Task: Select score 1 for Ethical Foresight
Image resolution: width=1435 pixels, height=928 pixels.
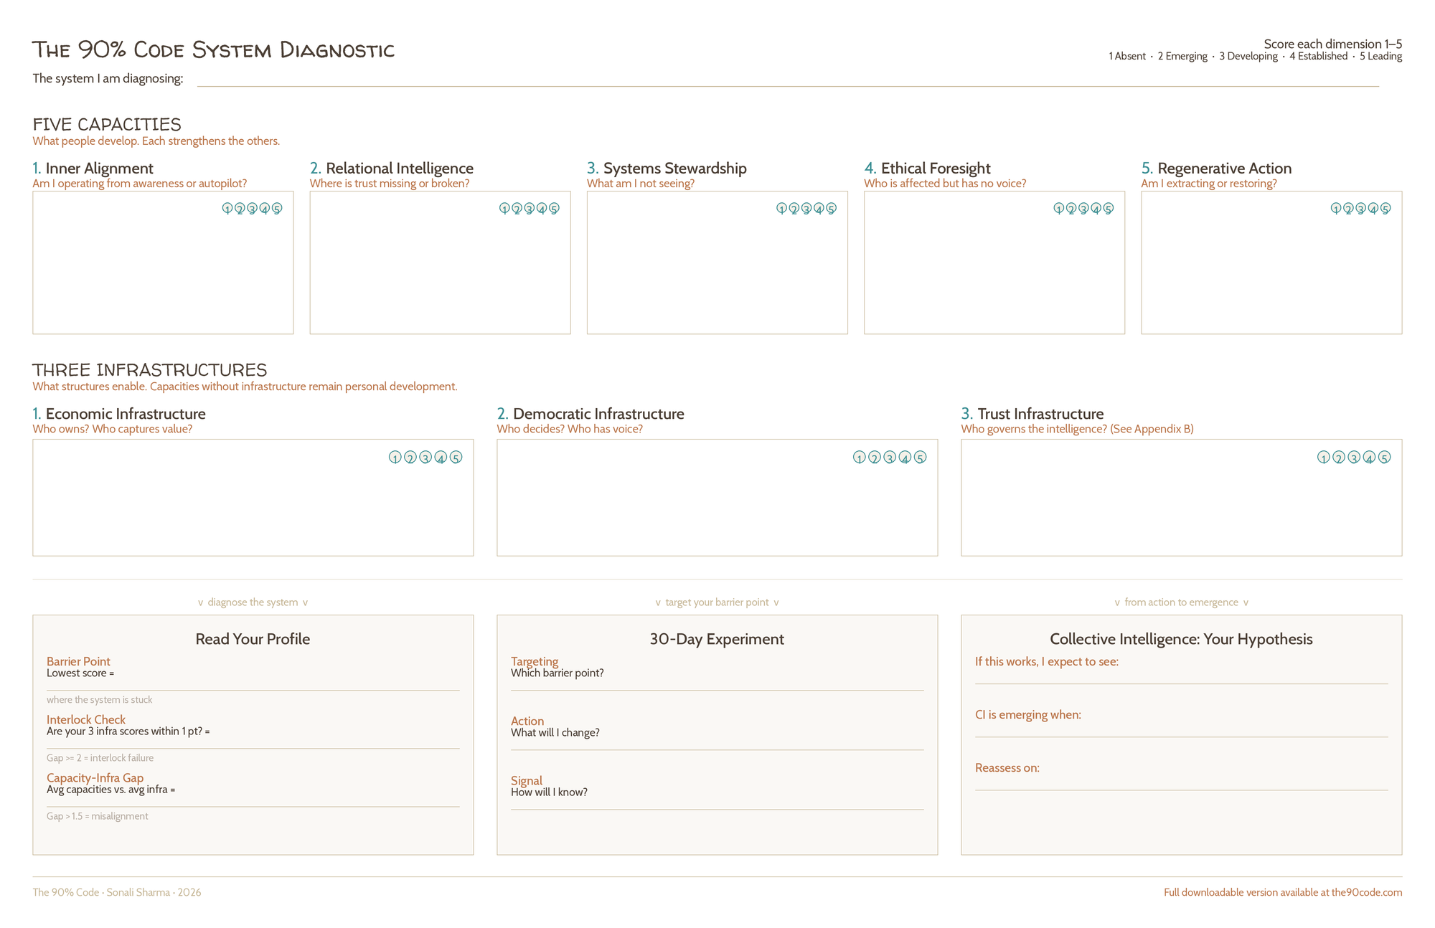Action: (1059, 209)
